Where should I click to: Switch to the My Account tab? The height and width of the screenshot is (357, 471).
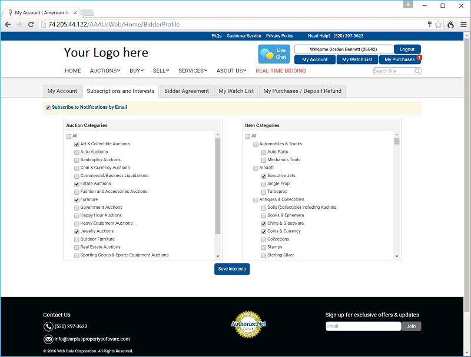tap(62, 91)
